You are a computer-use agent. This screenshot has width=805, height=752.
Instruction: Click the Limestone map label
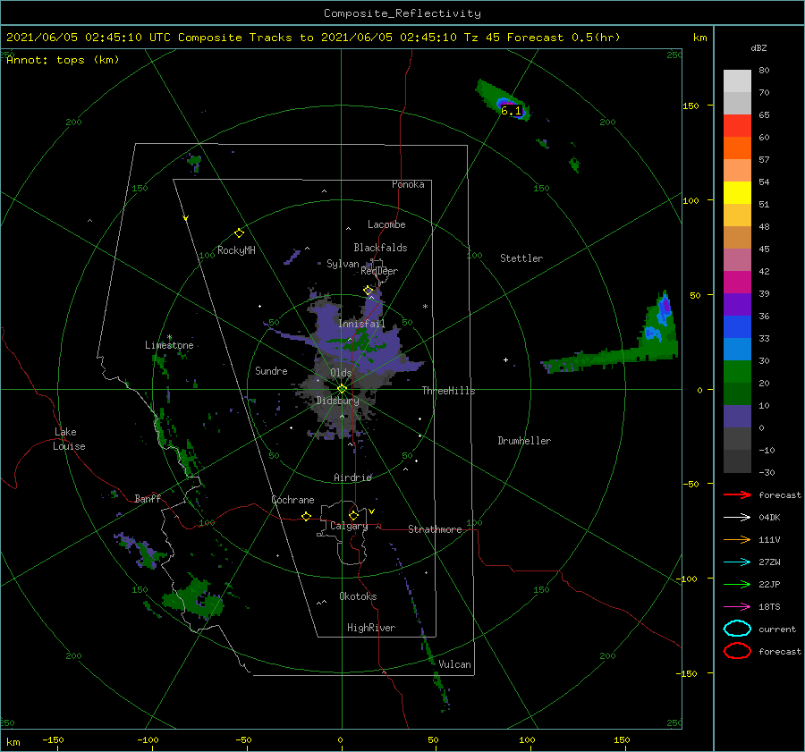coord(169,345)
